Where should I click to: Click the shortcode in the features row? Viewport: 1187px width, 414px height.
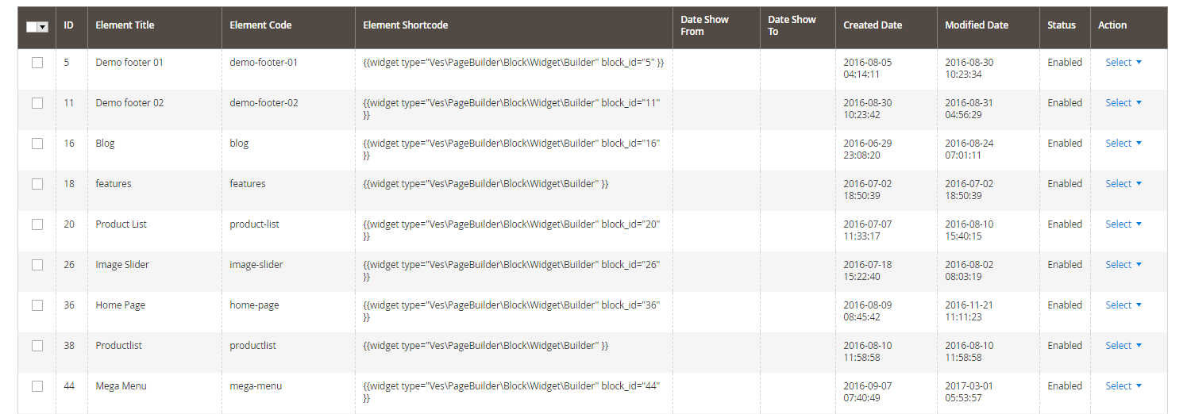486,184
